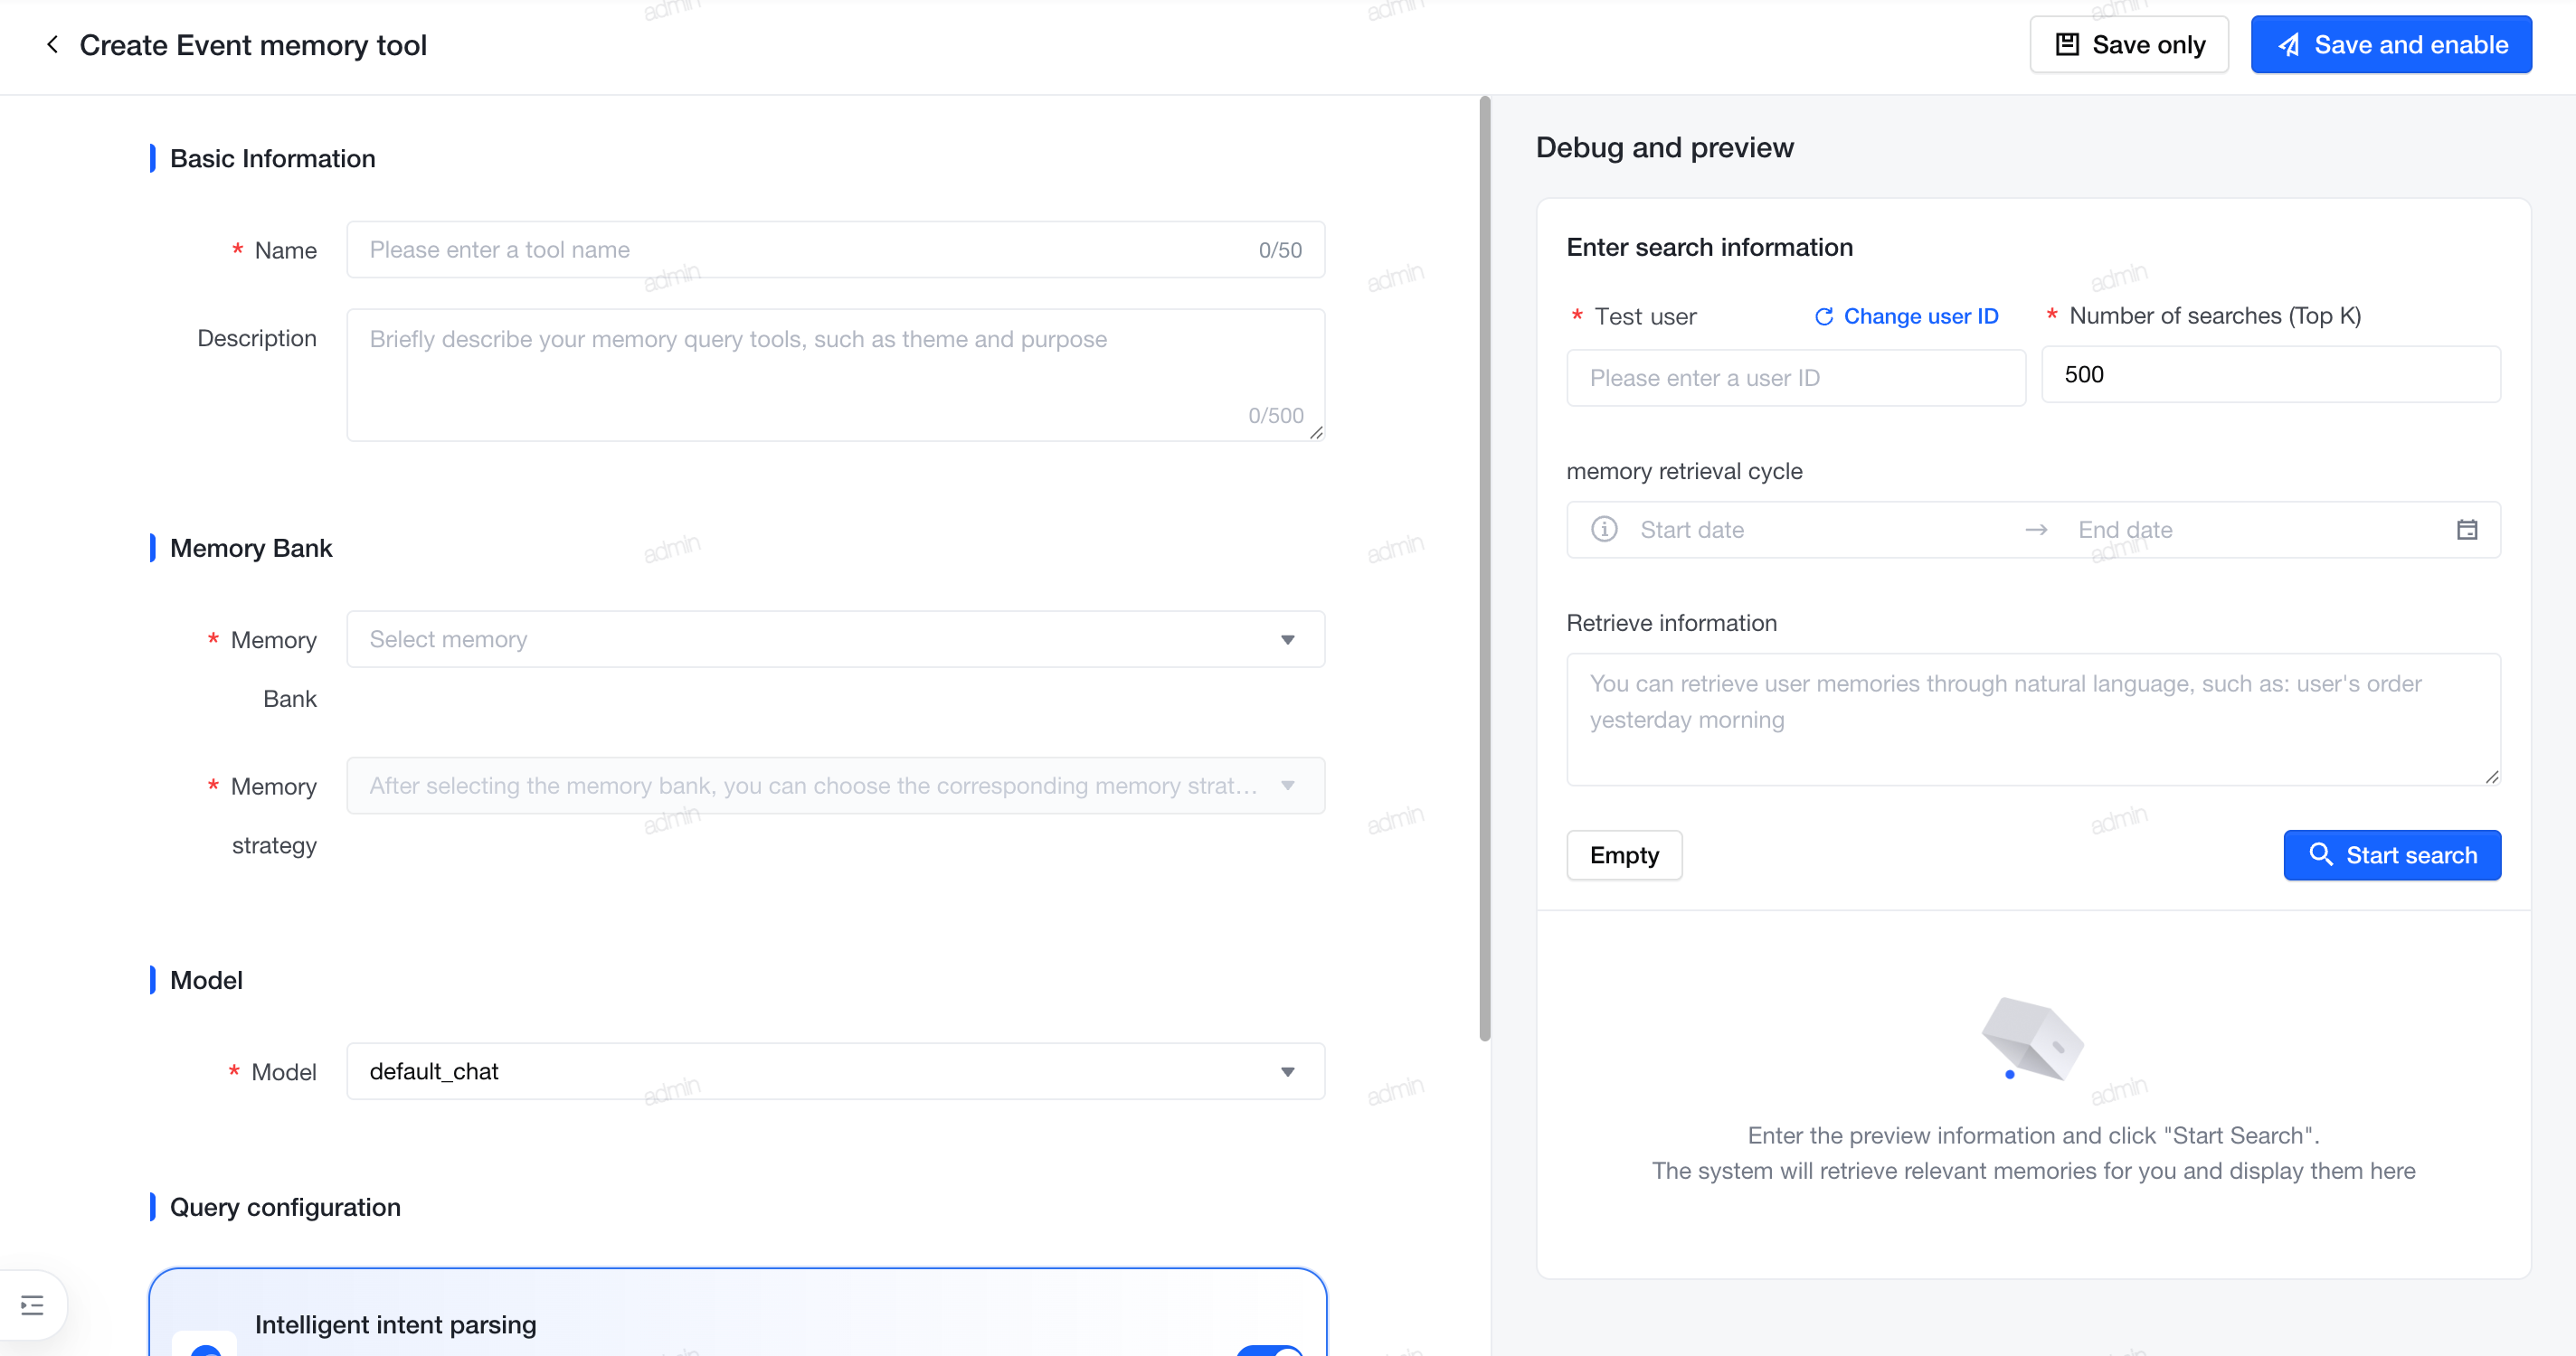Click the Test user ID input field
The height and width of the screenshot is (1356, 2576).
click(x=1796, y=378)
